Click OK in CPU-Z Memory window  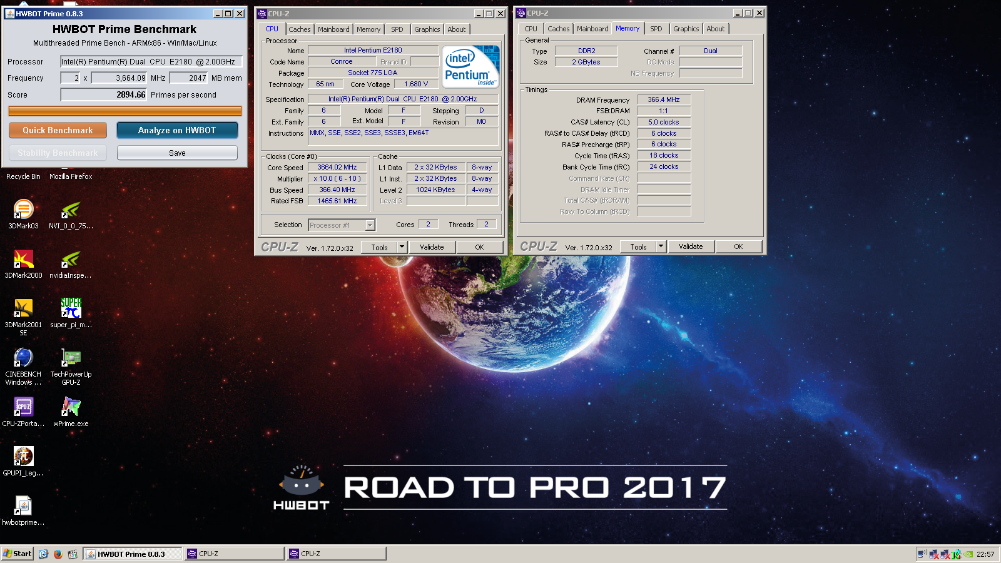tap(738, 246)
